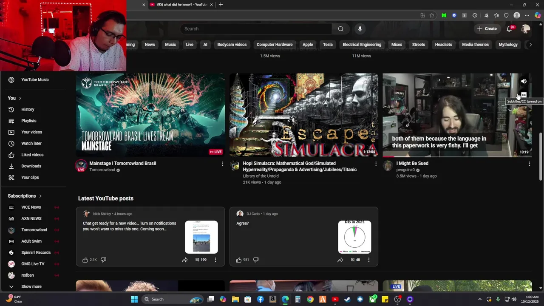Open the Hopi Simulacra video thumbnail
The height and width of the screenshot is (306, 544).
click(x=303, y=115)
